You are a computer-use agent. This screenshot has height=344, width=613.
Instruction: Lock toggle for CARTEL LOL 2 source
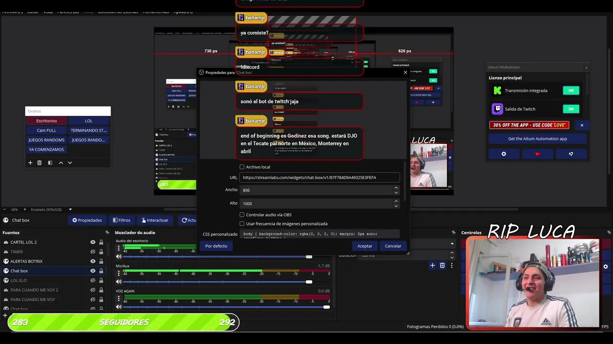pyautogui.click(x=101, y=242)
